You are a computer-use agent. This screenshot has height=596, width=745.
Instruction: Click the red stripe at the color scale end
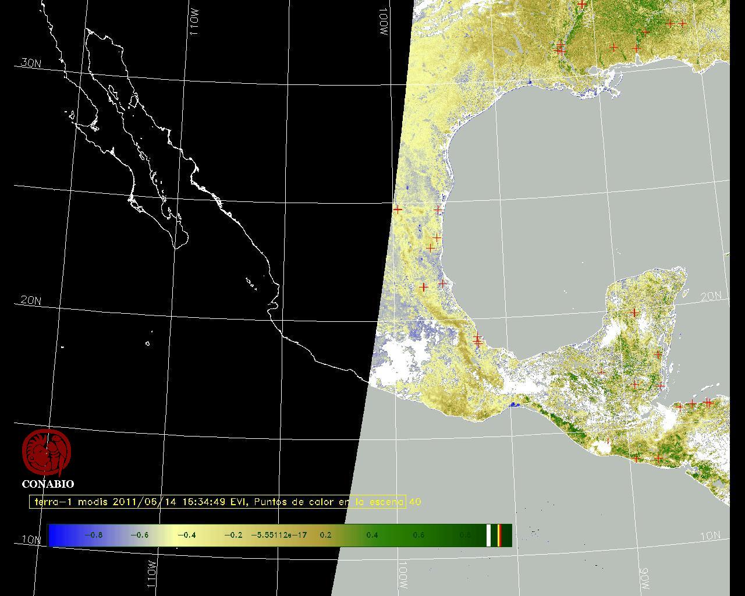click(x=499, y=535)
